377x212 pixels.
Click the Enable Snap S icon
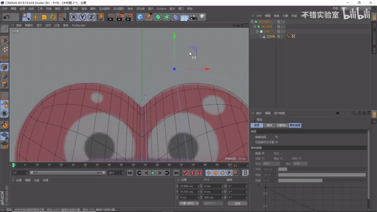click(4, 113)
